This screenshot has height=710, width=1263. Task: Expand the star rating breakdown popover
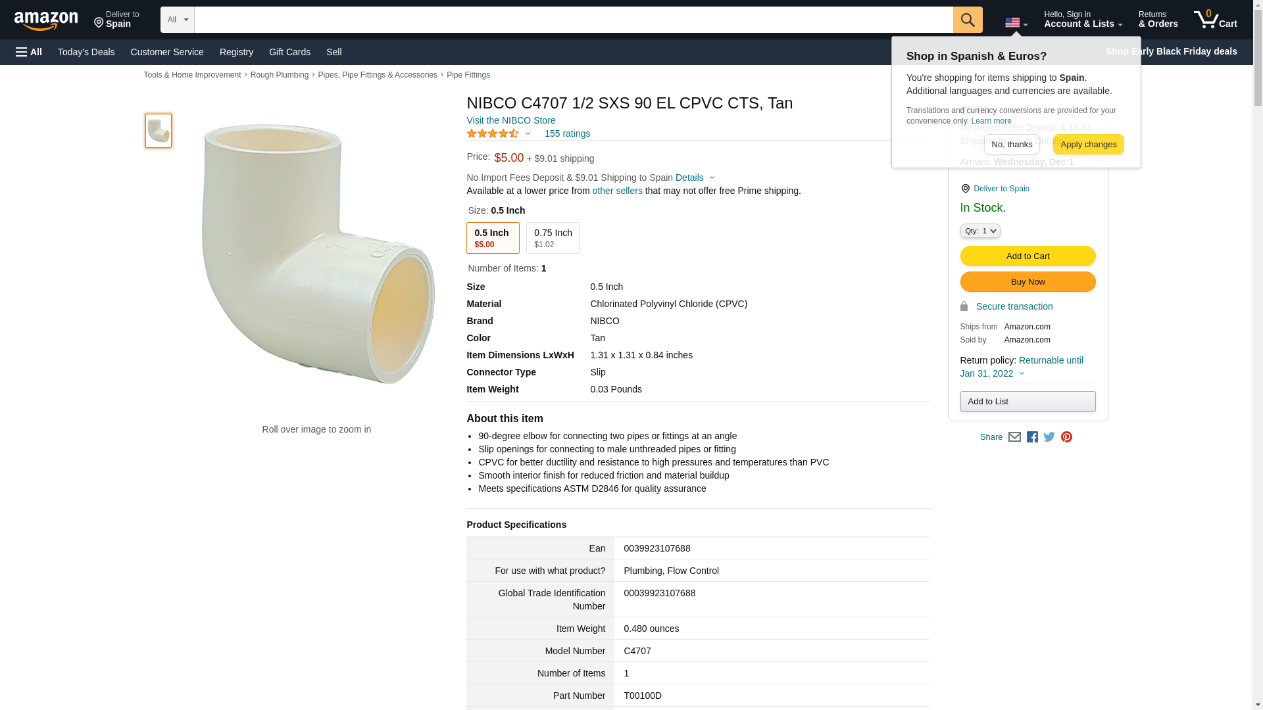click(x=499, y=133)
